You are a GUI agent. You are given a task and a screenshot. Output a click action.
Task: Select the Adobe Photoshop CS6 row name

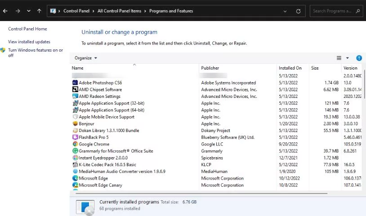tap(100, 83)
